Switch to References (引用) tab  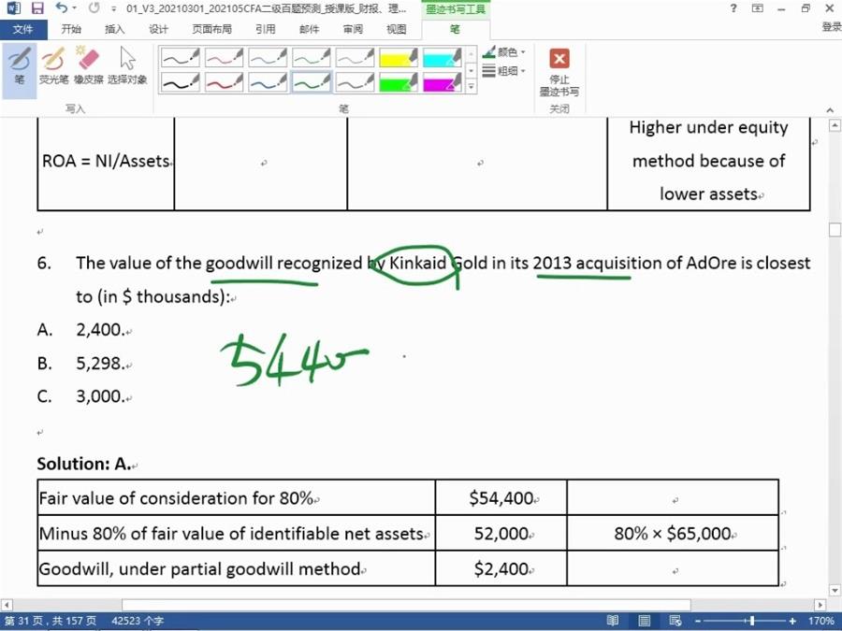pyautogui.click(x=266, y=29)
